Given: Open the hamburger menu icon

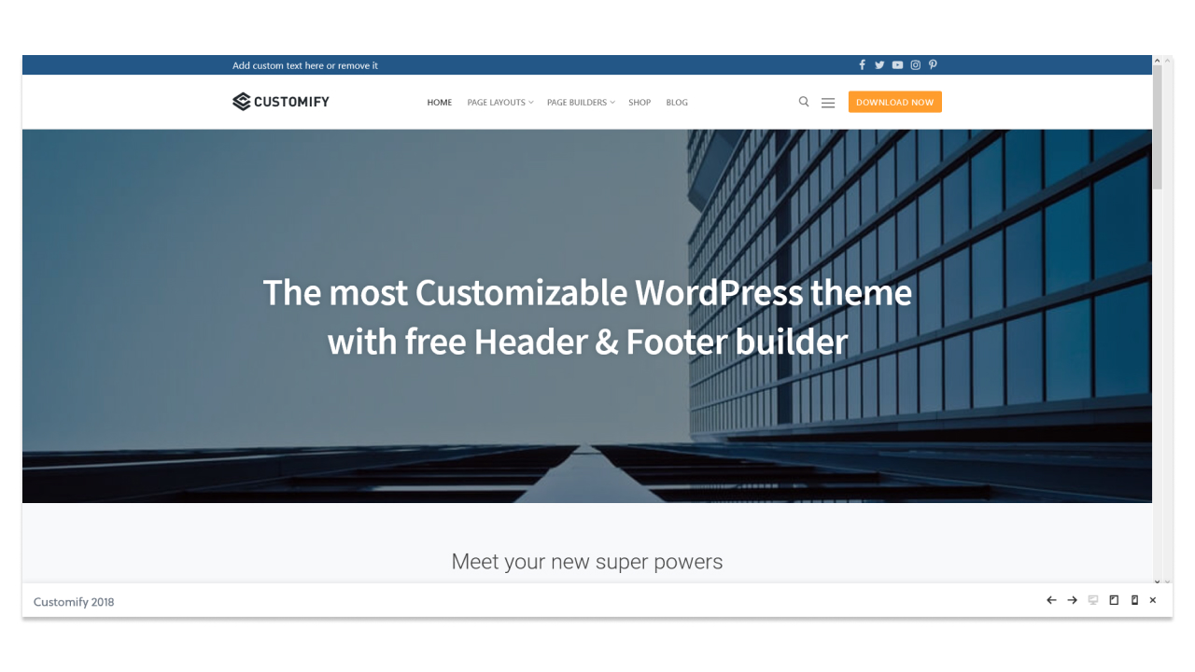Looking at the screenshot, I should point(828,102).
